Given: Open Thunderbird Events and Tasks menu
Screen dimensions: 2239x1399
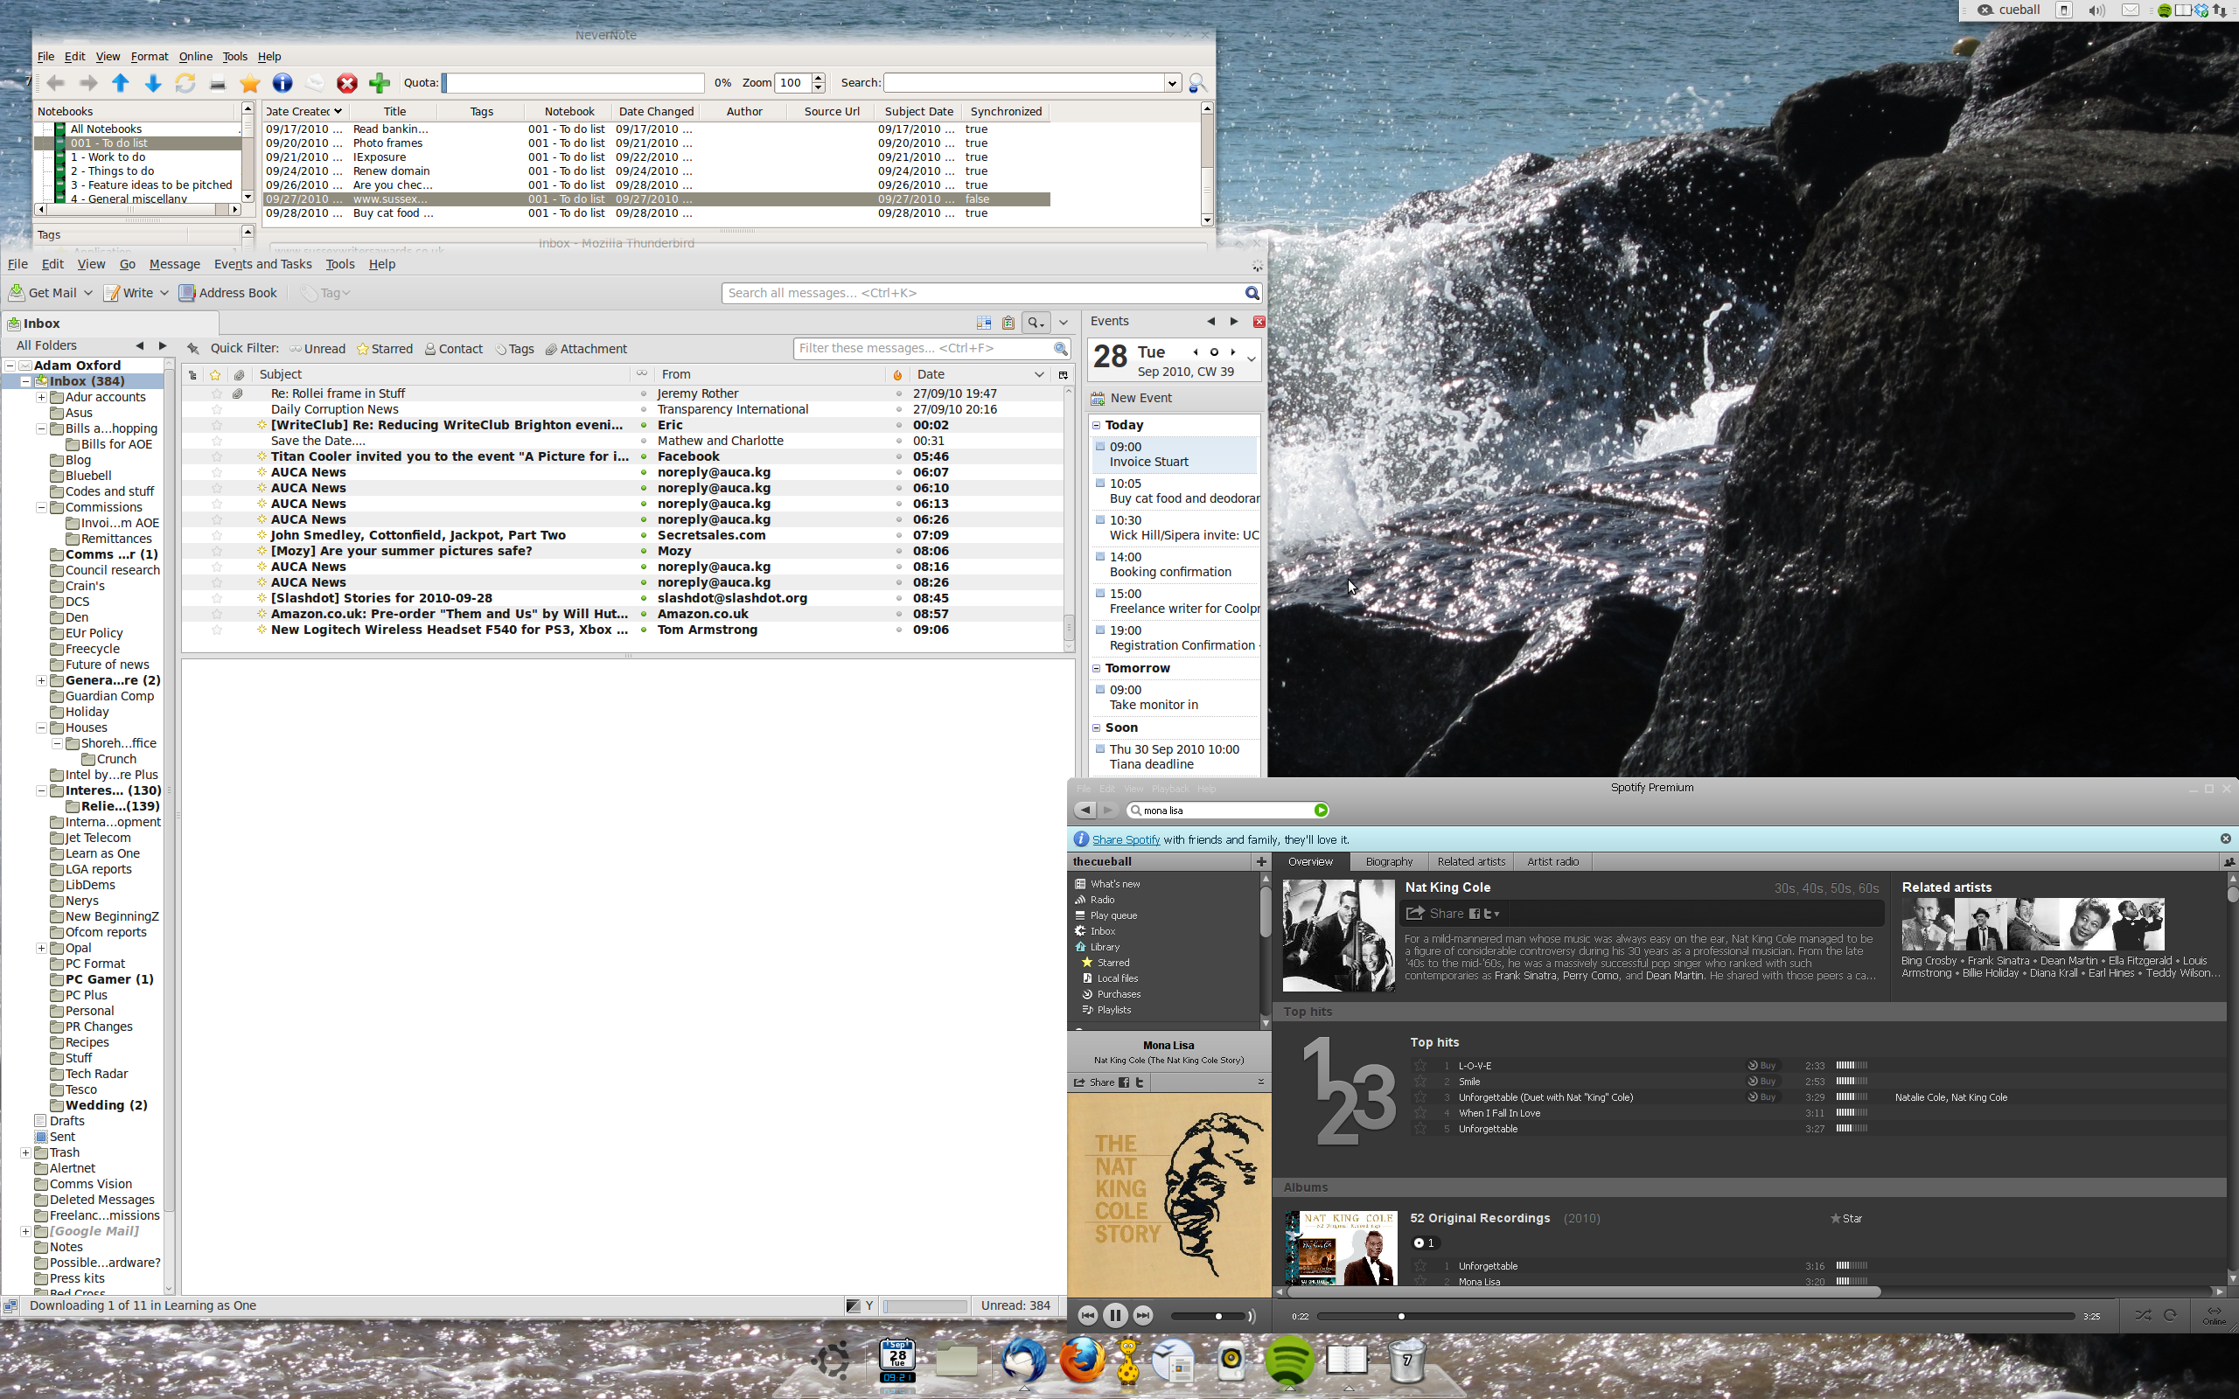Looking at the screenshot, I should pos(262,264).
